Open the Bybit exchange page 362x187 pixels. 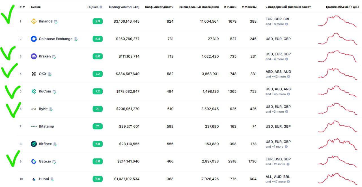coord(43,109)
